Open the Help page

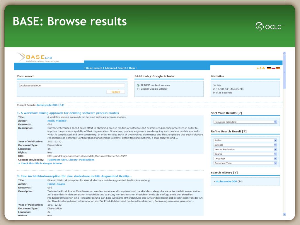coord(132,68)
